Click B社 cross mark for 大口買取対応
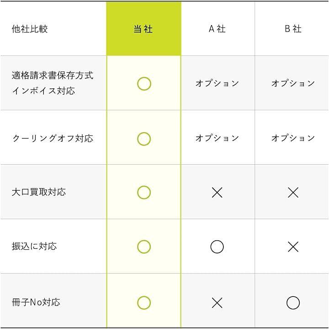The height and width of the screenshot is (329, 329). pos(293,193)
